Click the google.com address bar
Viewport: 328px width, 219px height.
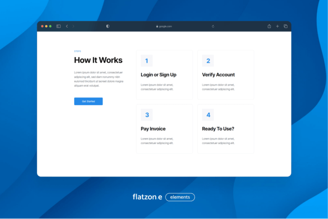pyautogui.click(x=164, y=26)
